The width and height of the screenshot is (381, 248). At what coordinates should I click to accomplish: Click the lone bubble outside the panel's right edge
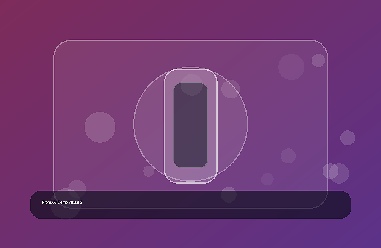(347, 138)
